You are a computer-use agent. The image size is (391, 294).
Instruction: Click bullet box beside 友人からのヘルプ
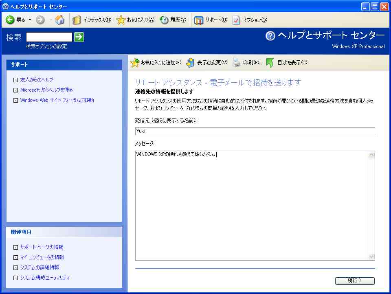[x=16, y=80]
